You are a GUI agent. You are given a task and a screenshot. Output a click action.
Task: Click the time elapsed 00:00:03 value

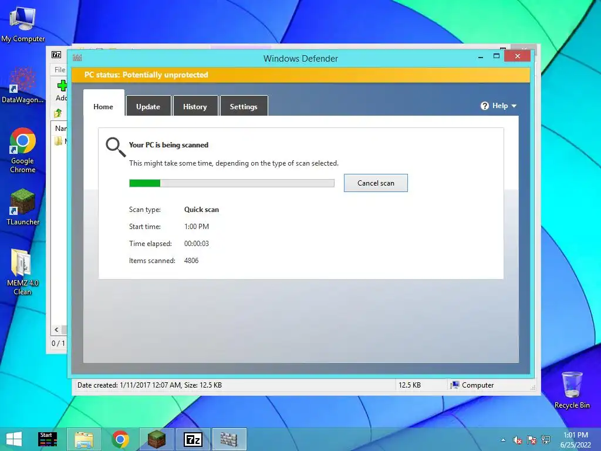click(x=197, y=244)
